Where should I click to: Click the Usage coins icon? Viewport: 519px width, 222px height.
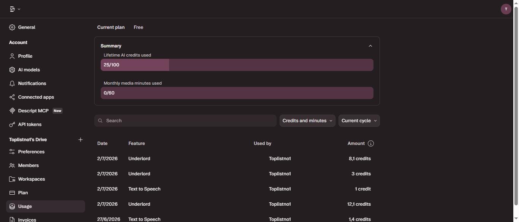tap(12, 206)
